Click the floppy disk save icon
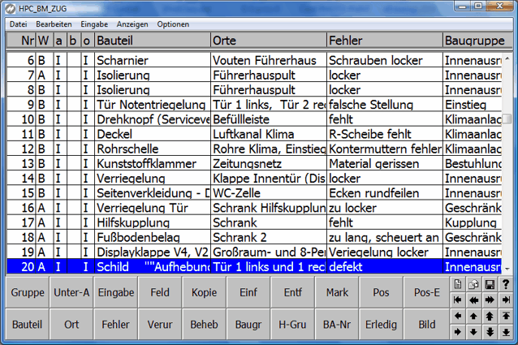Image resolution: width=518 pixels, height=345 pixels. point(490,283)
